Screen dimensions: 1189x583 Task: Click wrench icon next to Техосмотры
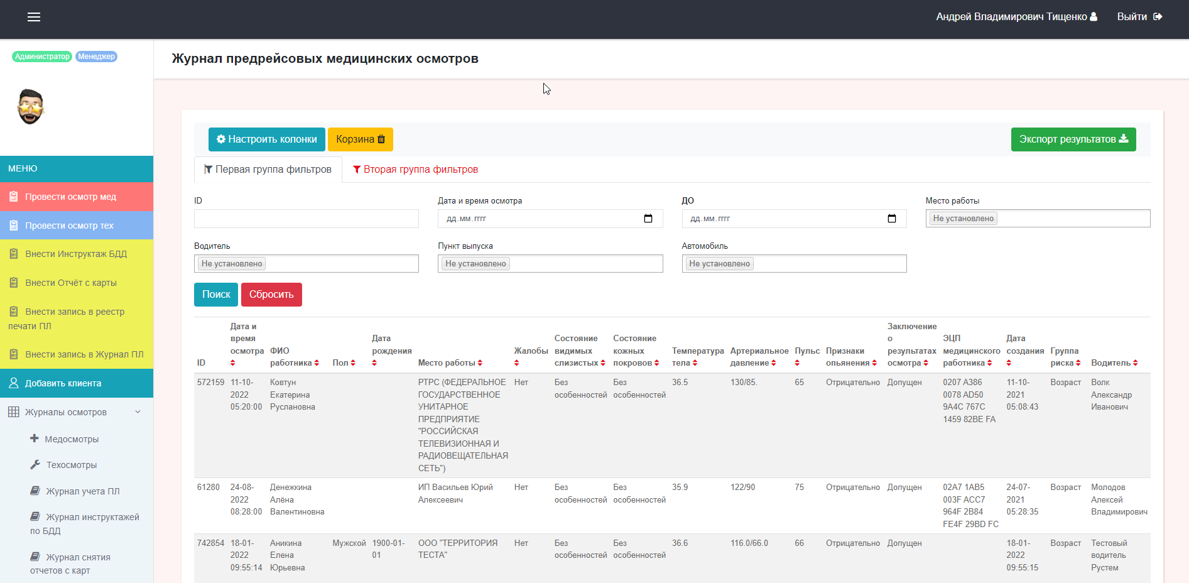35,465
